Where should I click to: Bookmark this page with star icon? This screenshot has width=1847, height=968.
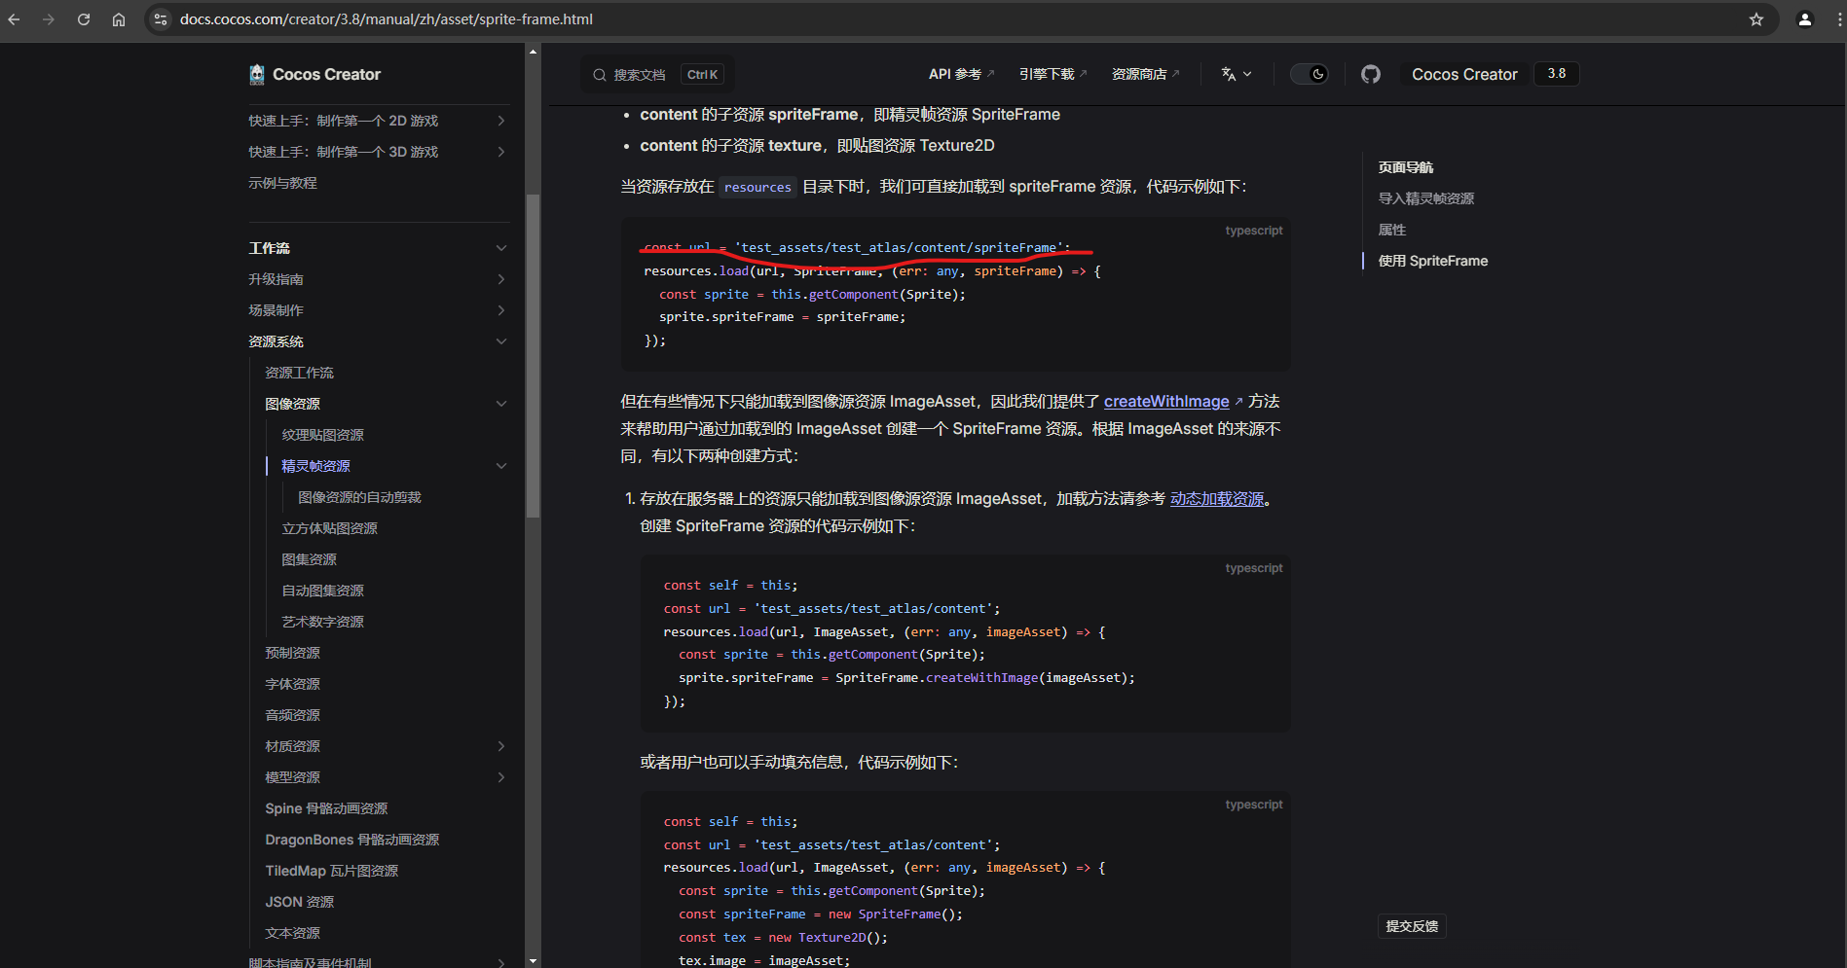point(1755,19)
